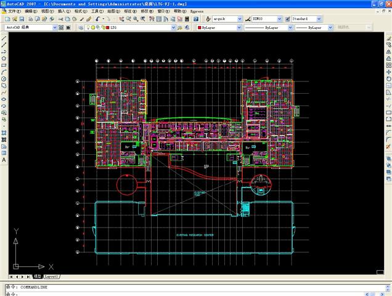Click red ByLayer color swatch
The width and height of the screenshot is (392, 296).
pyautogui.click(x=199, y=28)
